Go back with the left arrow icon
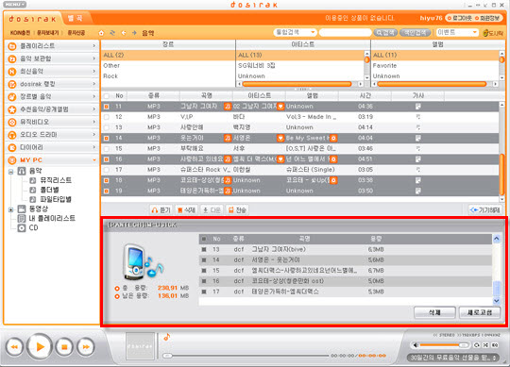Image resolution: width=510 pixels, height=367 pixels. point(124,33)
